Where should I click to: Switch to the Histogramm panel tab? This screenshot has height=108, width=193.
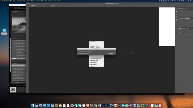181,9
